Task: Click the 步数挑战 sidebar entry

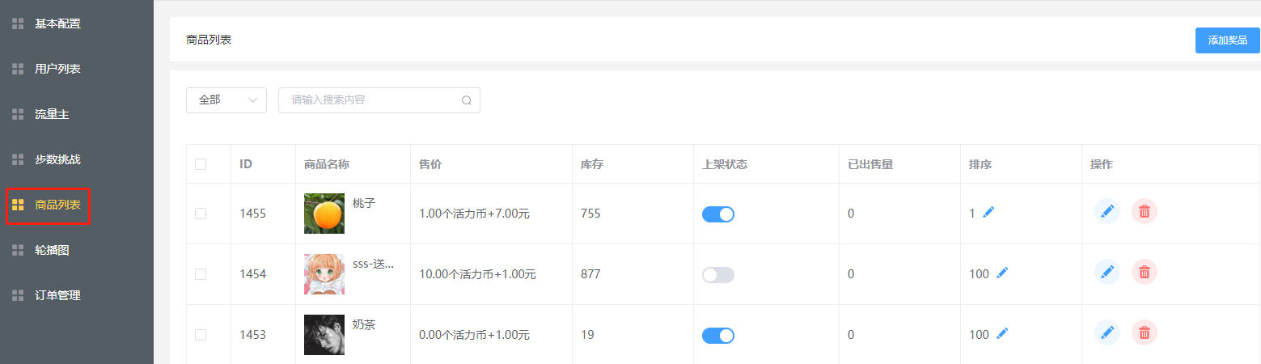Action: (57, 159)
